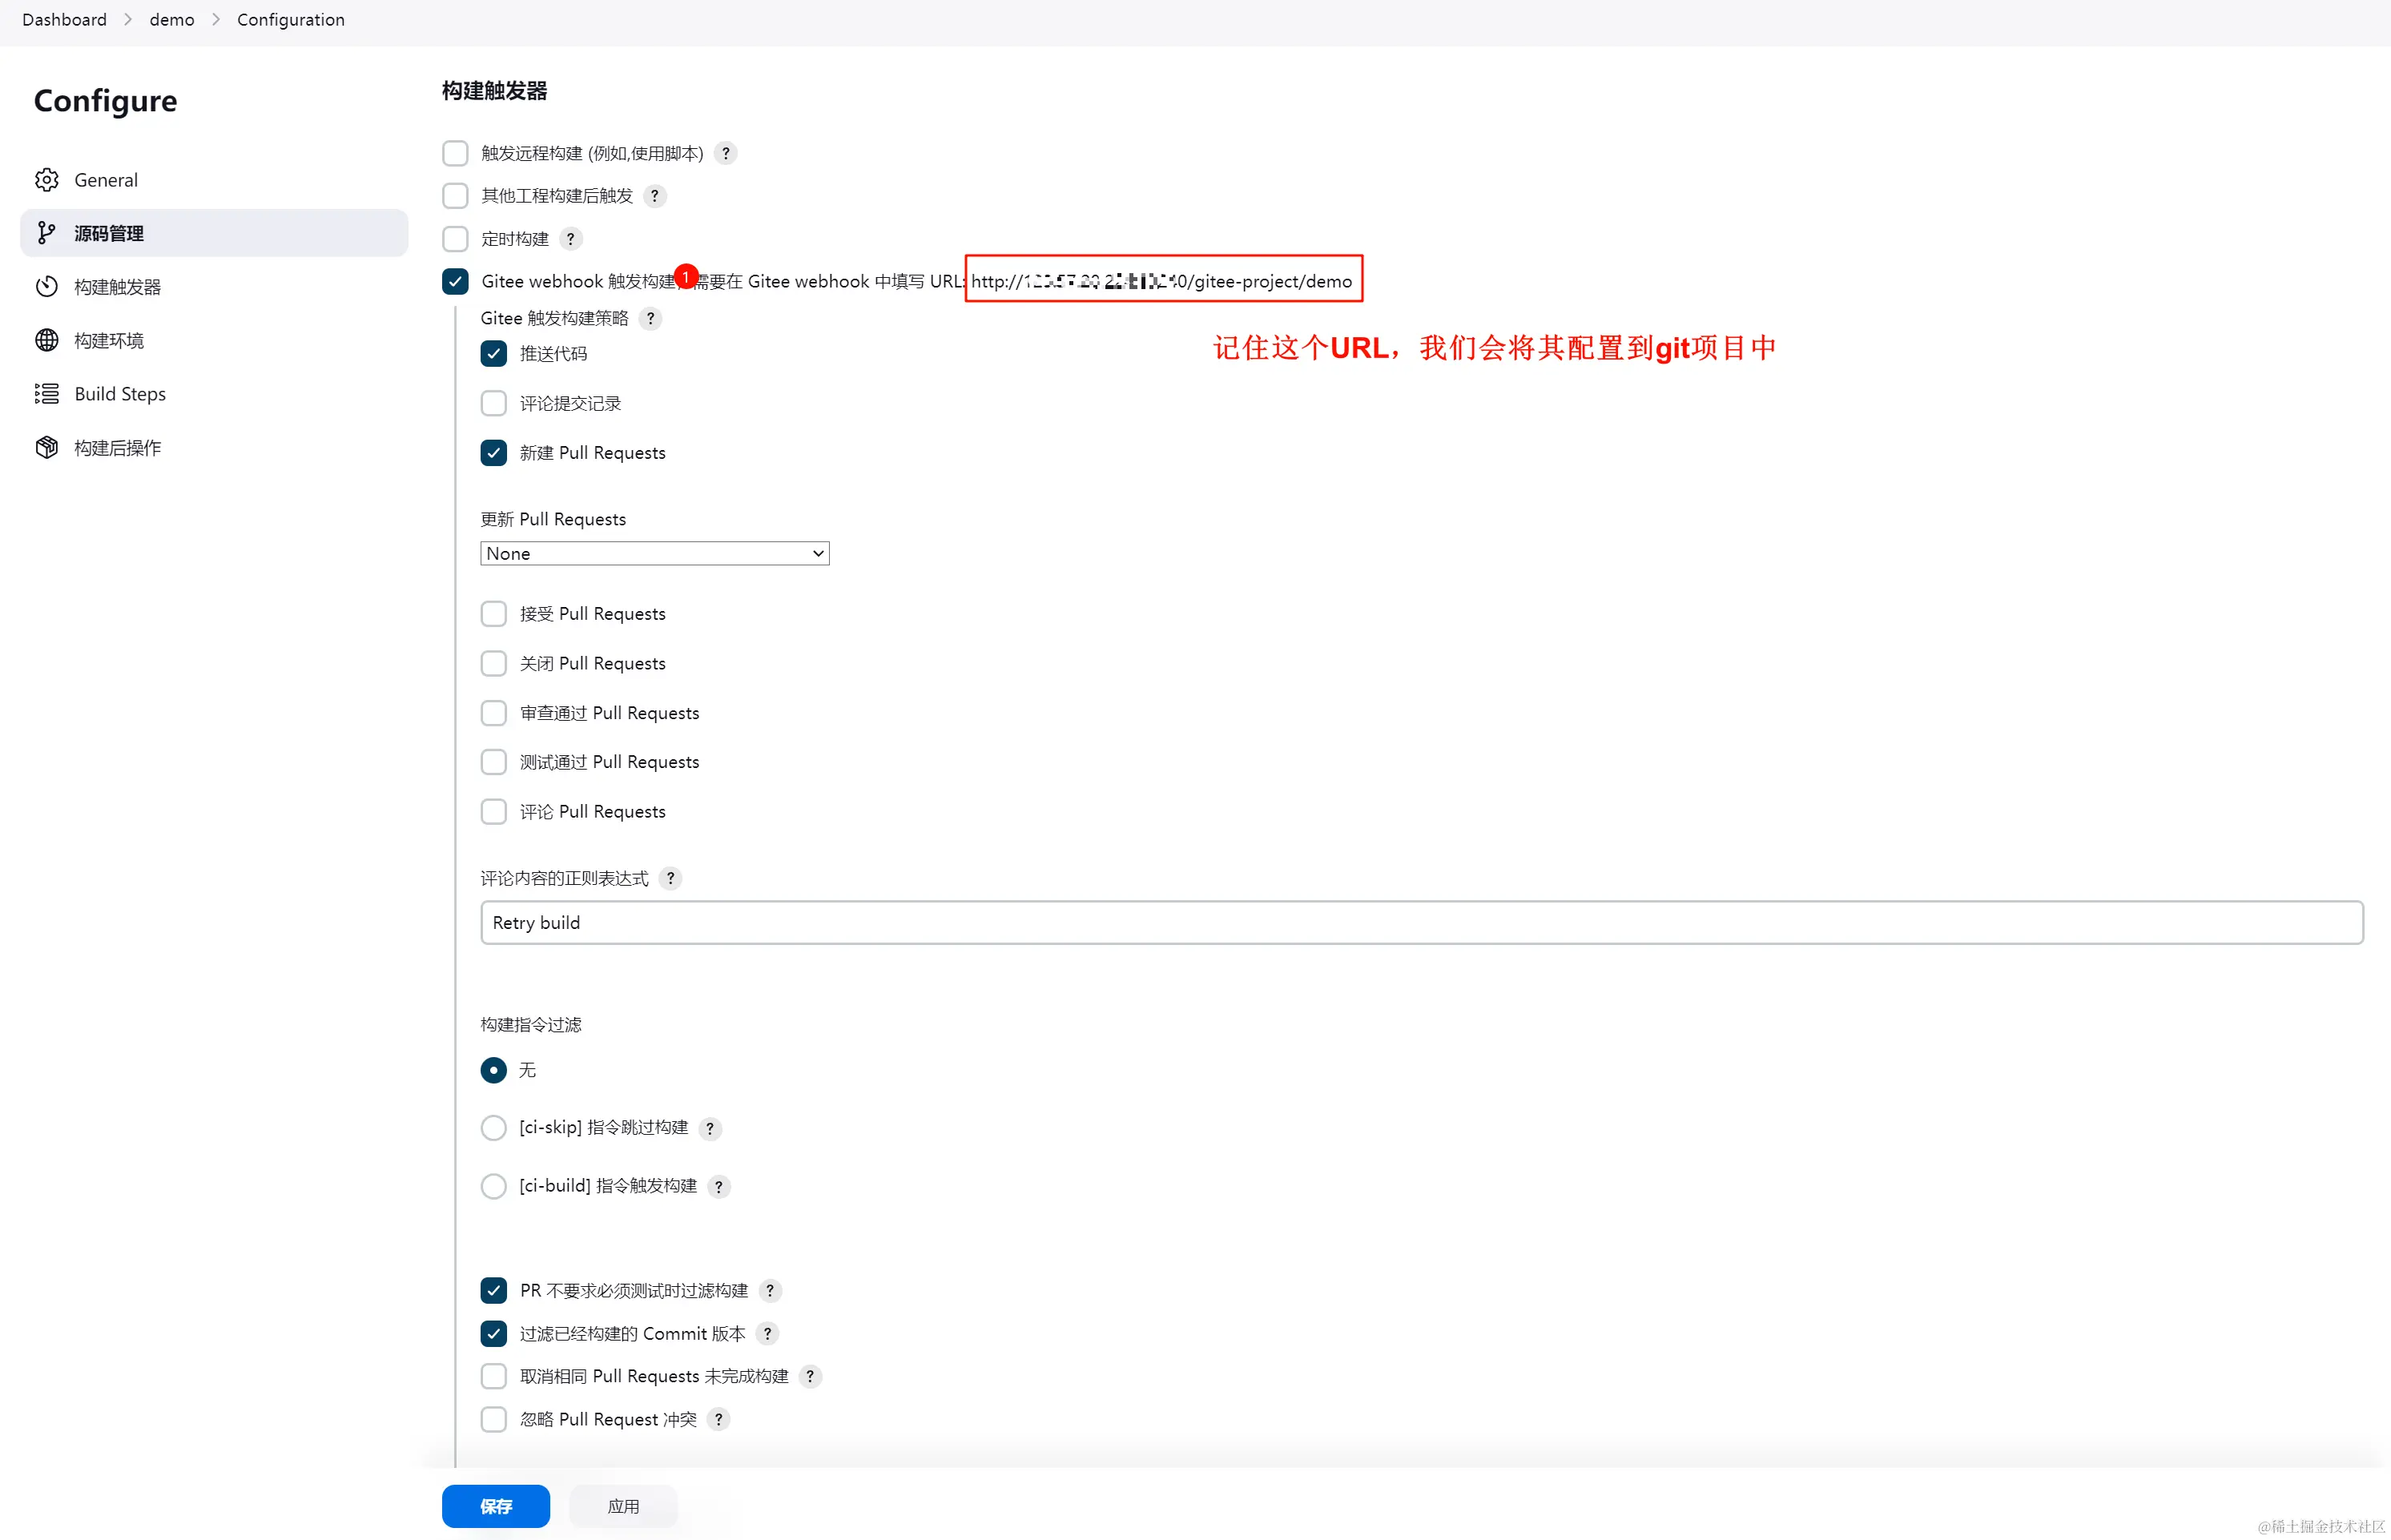Click the 构建后操作 package icon
This screenshot has height=1540, width=2391.
point(46,448)
